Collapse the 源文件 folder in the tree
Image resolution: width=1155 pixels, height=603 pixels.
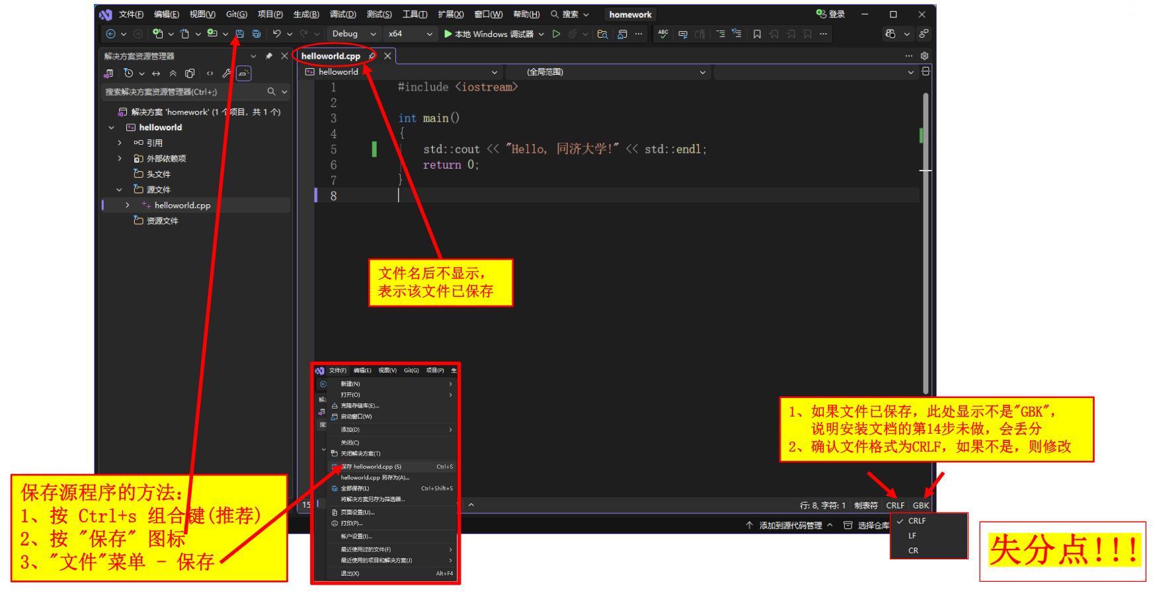(120, 190)
